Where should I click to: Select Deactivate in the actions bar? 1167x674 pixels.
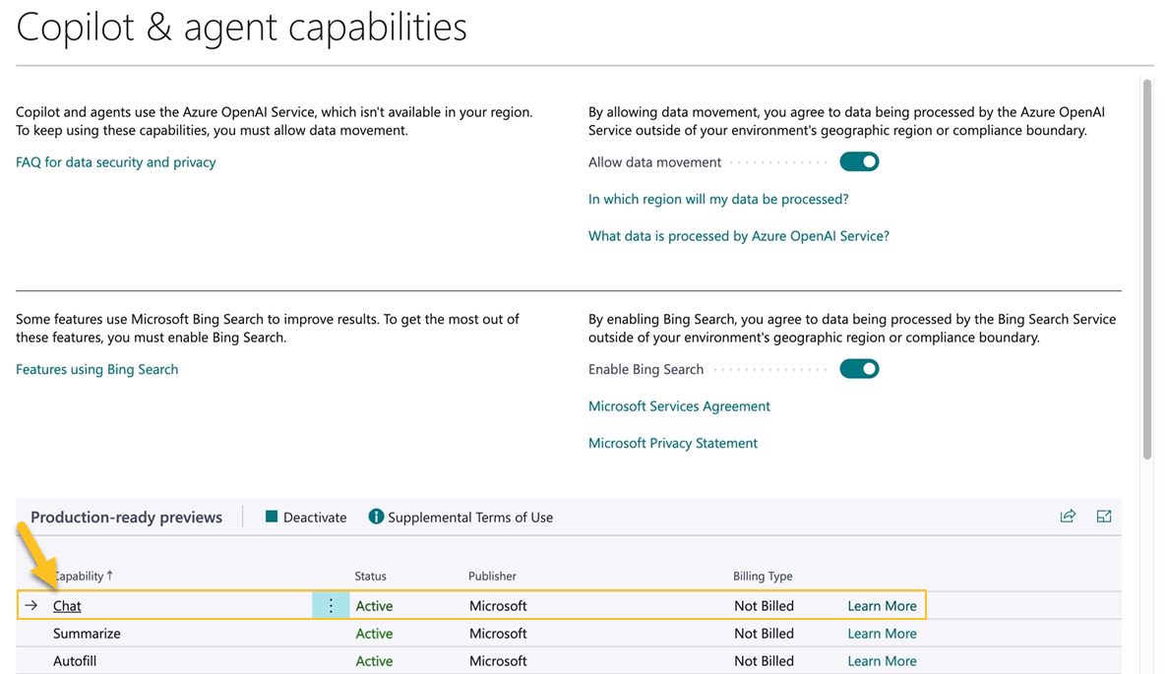tap(311, 516)
